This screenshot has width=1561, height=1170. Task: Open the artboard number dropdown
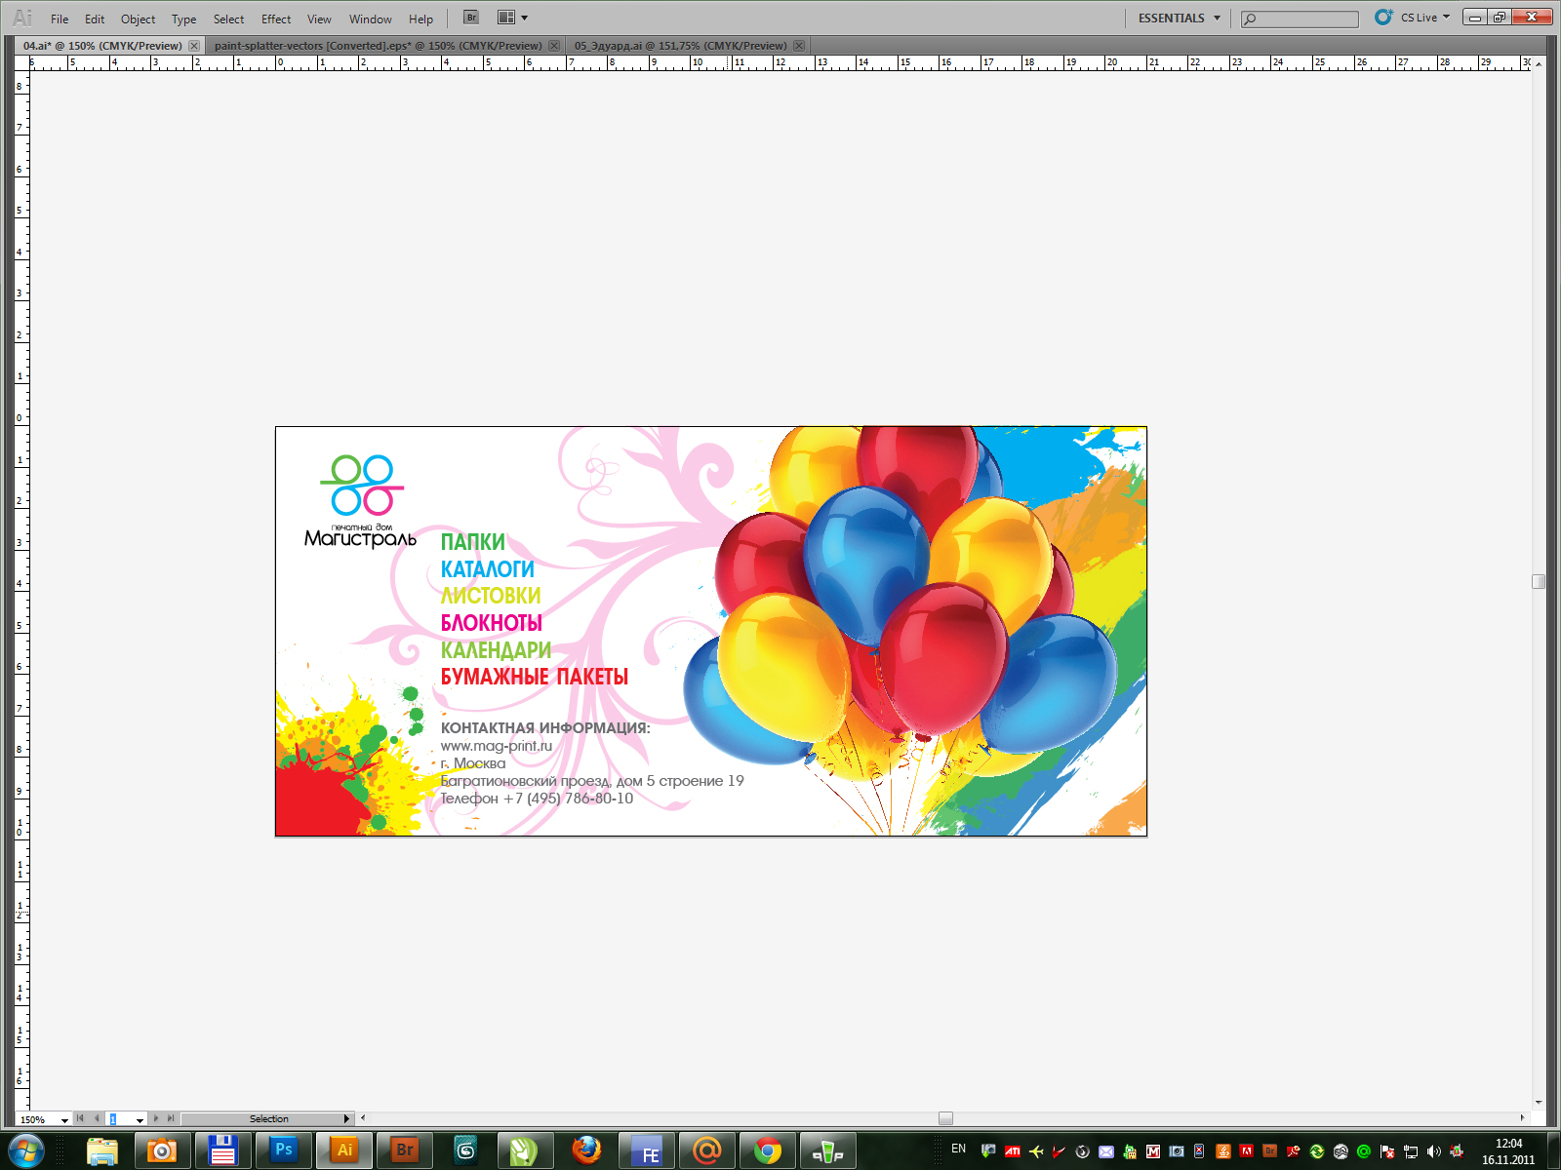point(140,1120)
